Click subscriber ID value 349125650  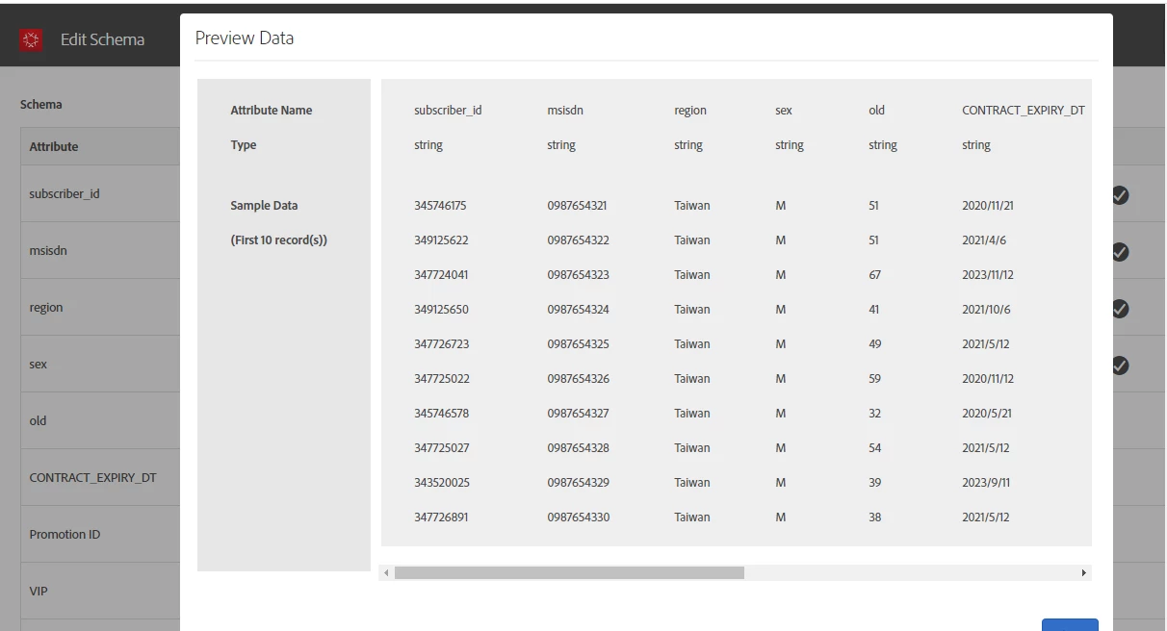(441, 310)
